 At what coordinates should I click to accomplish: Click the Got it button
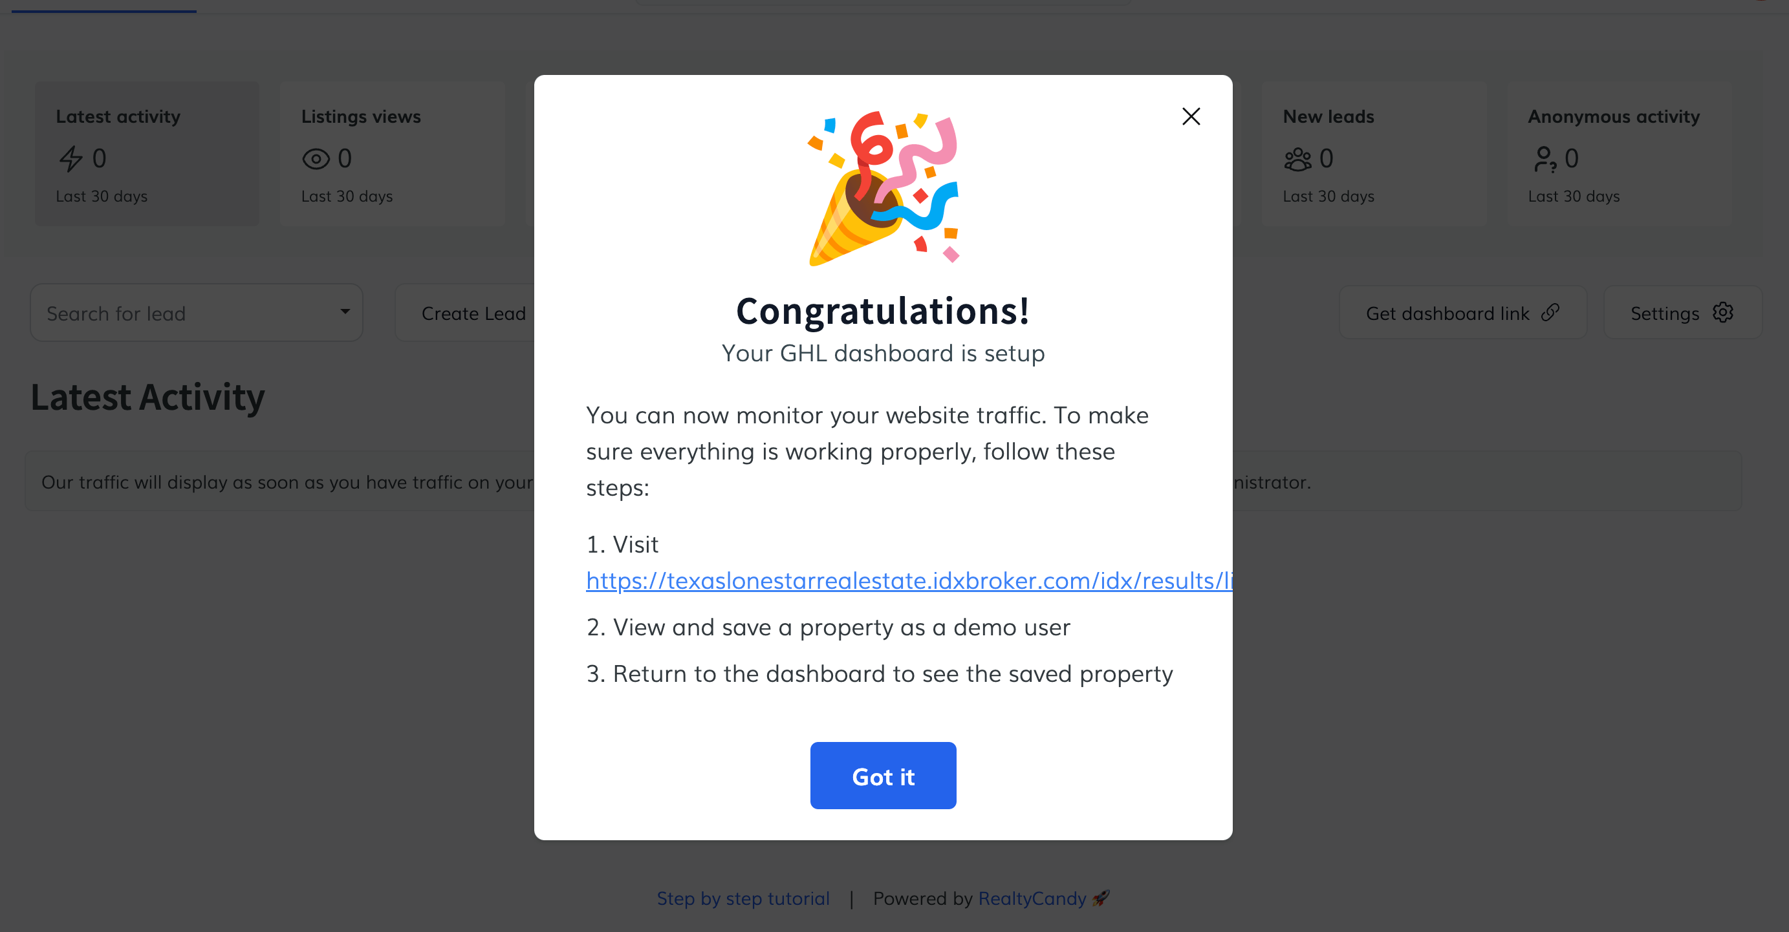[x=883, y=775]
